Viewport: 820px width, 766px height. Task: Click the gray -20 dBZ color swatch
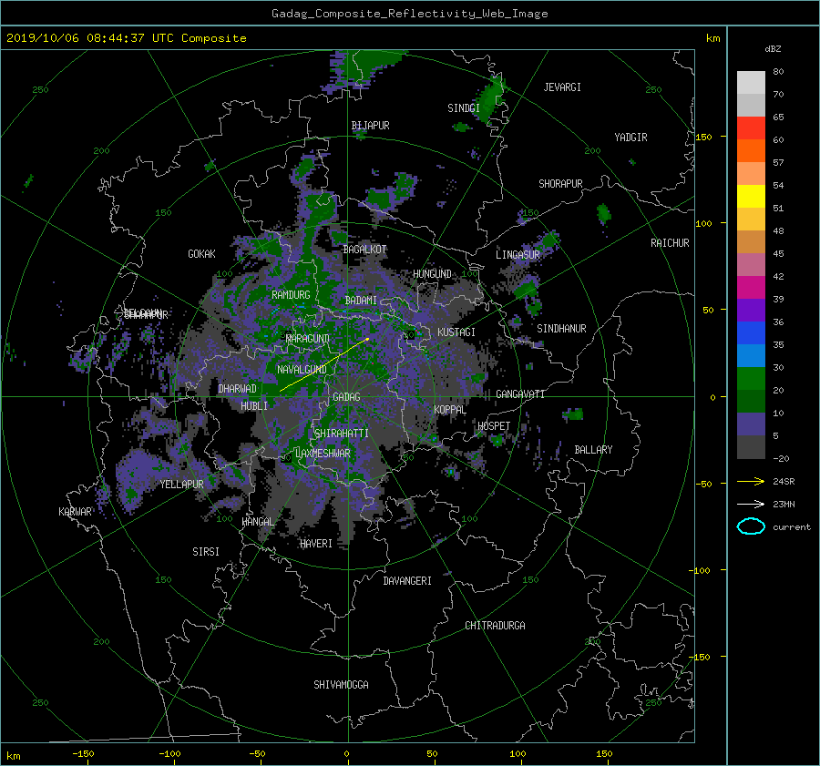[x=751, y=447]
